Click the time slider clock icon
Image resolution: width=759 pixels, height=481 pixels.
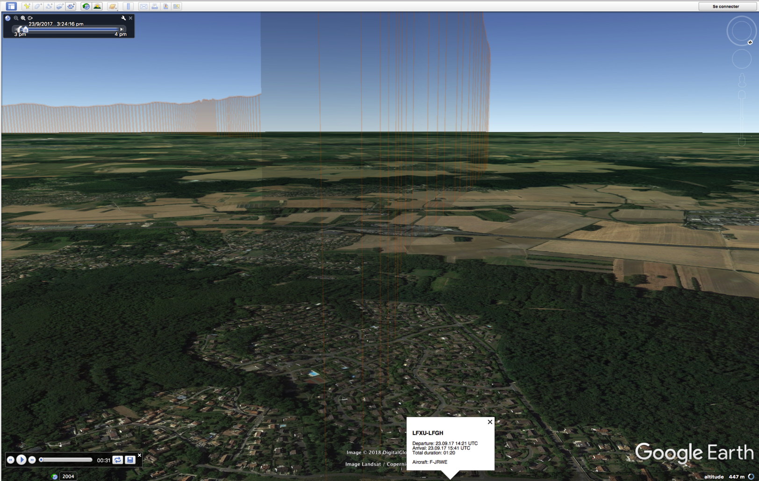click(7, 18)
